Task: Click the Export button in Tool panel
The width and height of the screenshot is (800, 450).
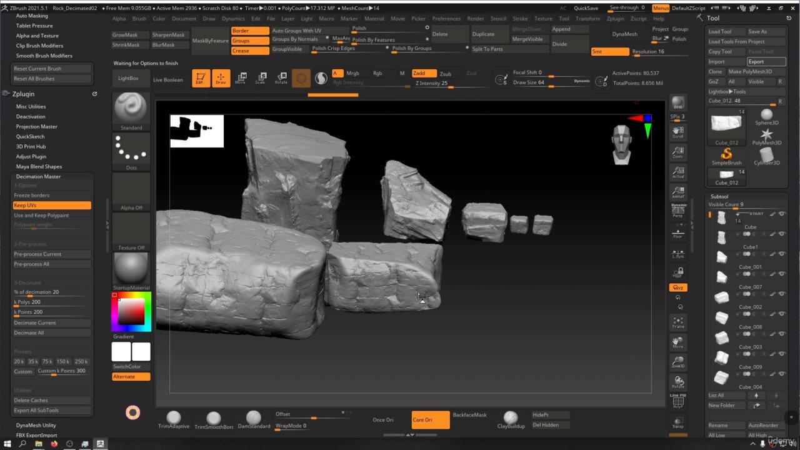Action: pos(766,61)
